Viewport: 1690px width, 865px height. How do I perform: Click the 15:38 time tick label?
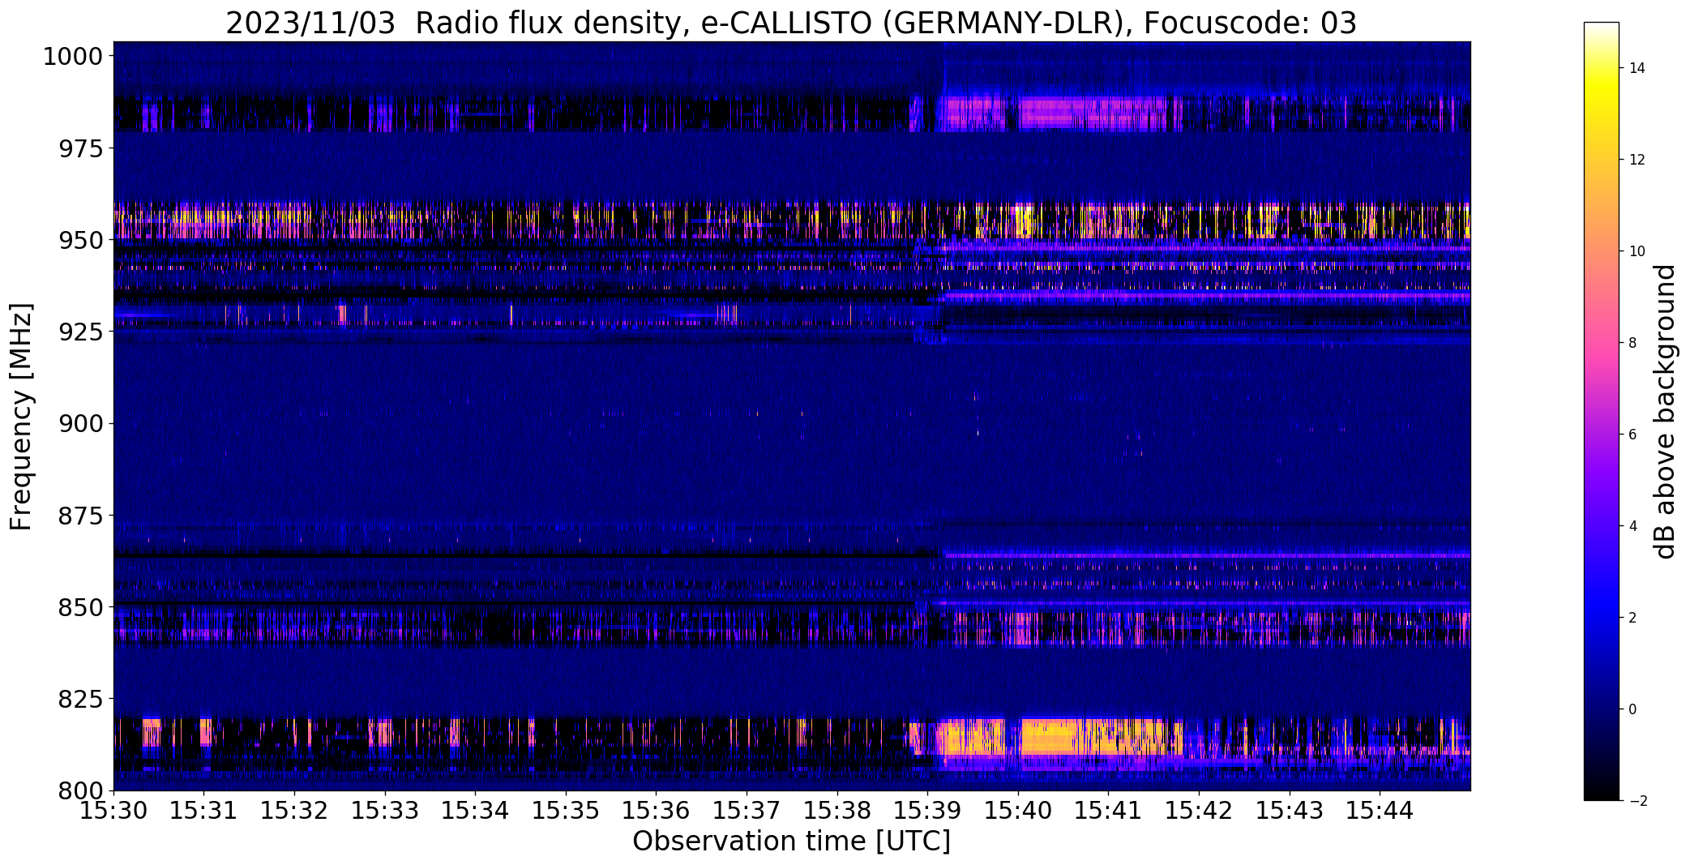tap(837, 811)
